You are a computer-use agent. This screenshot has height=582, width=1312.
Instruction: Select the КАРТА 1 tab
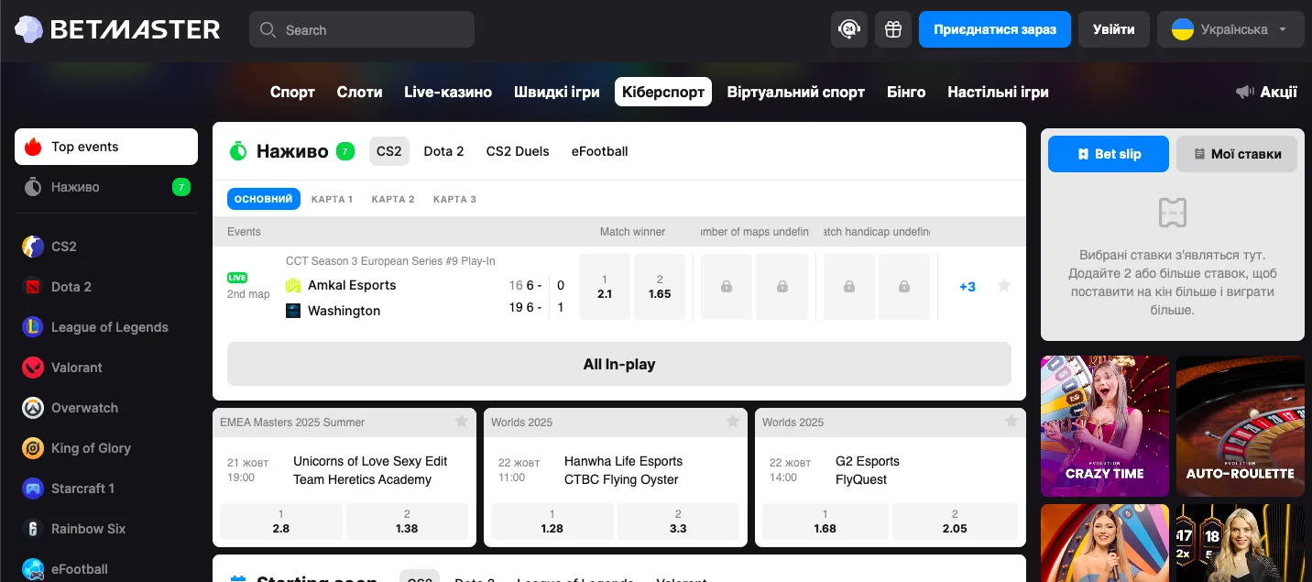(332, 199)
